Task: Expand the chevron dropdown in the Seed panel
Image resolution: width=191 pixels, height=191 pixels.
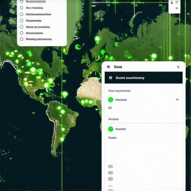Action: coord(177,100)
